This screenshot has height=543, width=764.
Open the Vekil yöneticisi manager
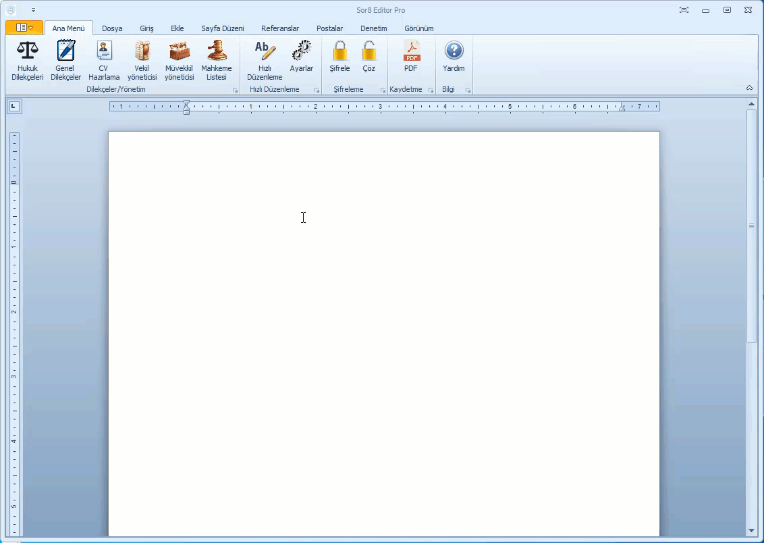[142, 59]
